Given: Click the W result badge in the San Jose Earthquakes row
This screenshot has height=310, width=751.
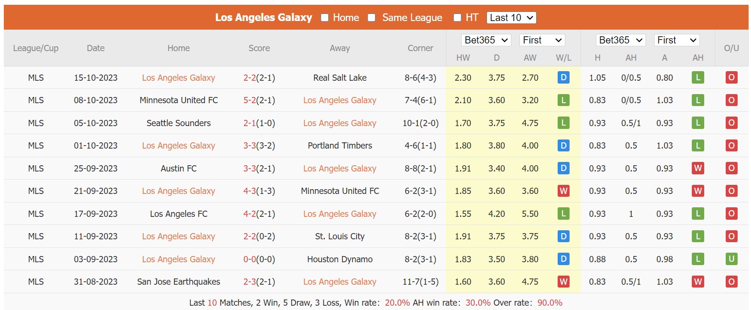Looking at the screenshot, I should pos(563,282).
